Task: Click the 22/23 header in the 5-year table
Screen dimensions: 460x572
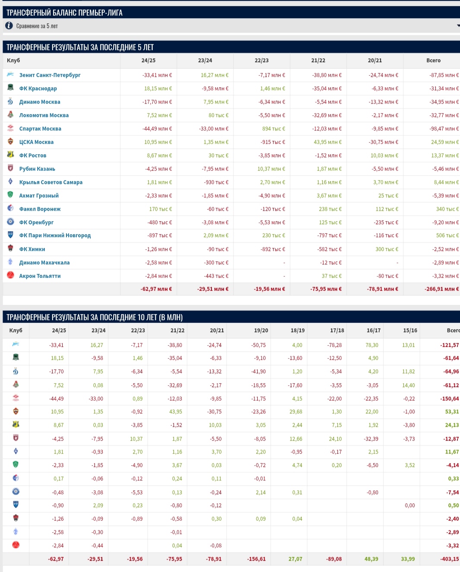Action: (262, 60)
